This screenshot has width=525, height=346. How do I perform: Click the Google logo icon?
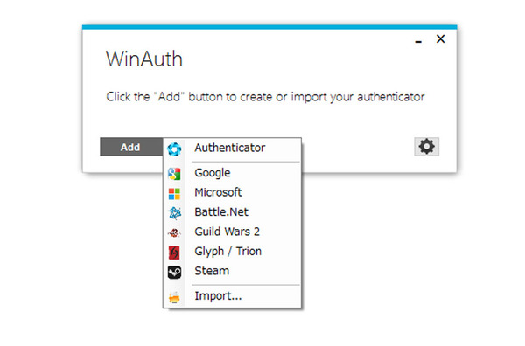point(174,174)
